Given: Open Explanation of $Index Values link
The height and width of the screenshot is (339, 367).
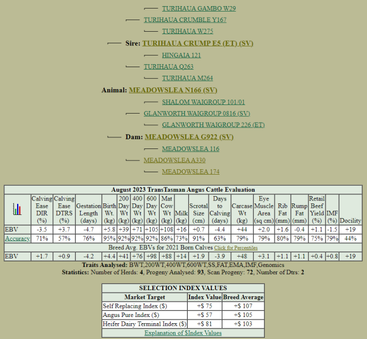Looking at the screenshot, I should click(183, 333).
